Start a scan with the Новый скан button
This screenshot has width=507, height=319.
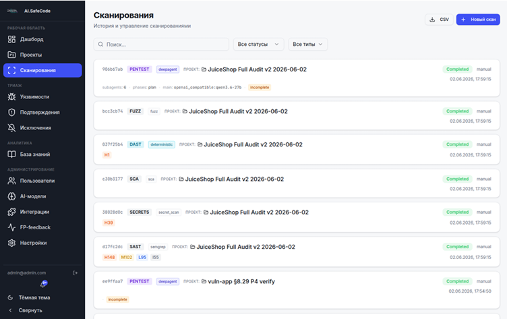point(478,20)
